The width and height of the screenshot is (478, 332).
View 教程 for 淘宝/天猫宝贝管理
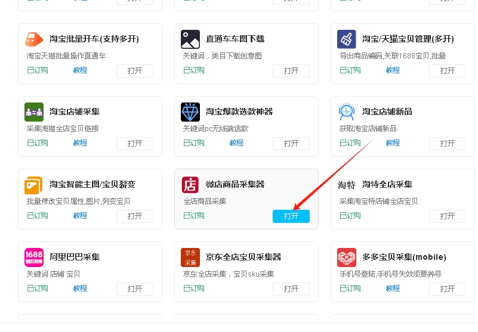click(393, 70)
